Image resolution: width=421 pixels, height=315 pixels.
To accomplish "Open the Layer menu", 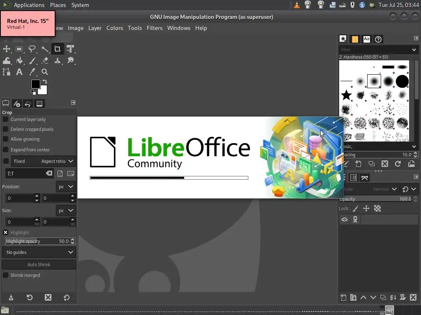I will [95, 28].
